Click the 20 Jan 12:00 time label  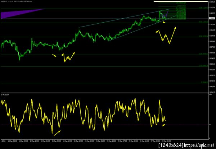(78, 141)
